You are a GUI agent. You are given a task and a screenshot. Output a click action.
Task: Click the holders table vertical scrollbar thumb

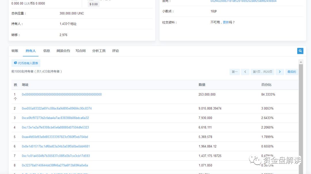pos(301,119)
